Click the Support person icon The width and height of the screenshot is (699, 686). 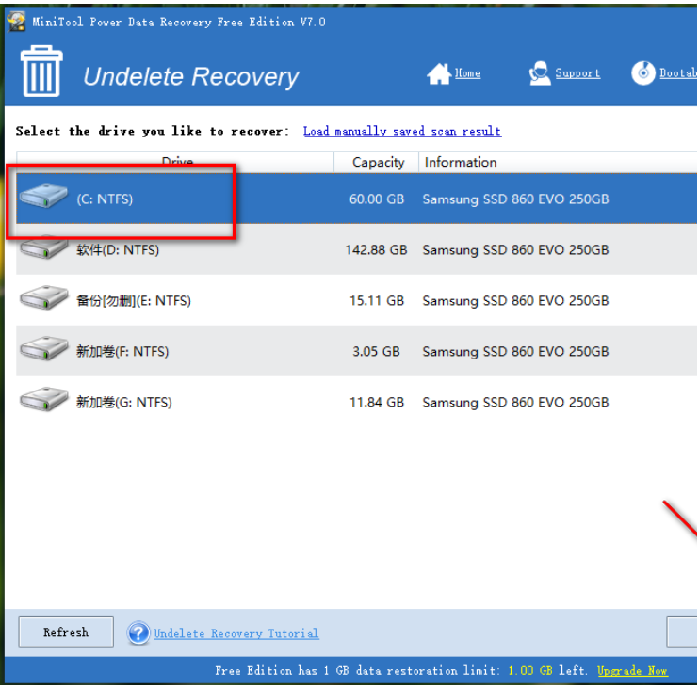click(540, 73)
